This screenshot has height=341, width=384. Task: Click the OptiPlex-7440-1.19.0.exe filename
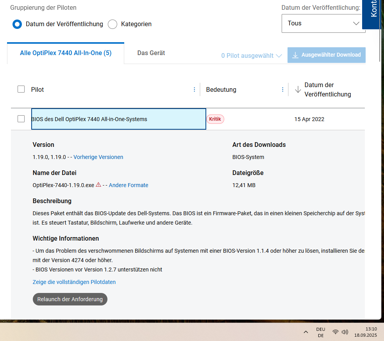pos(63,185)
